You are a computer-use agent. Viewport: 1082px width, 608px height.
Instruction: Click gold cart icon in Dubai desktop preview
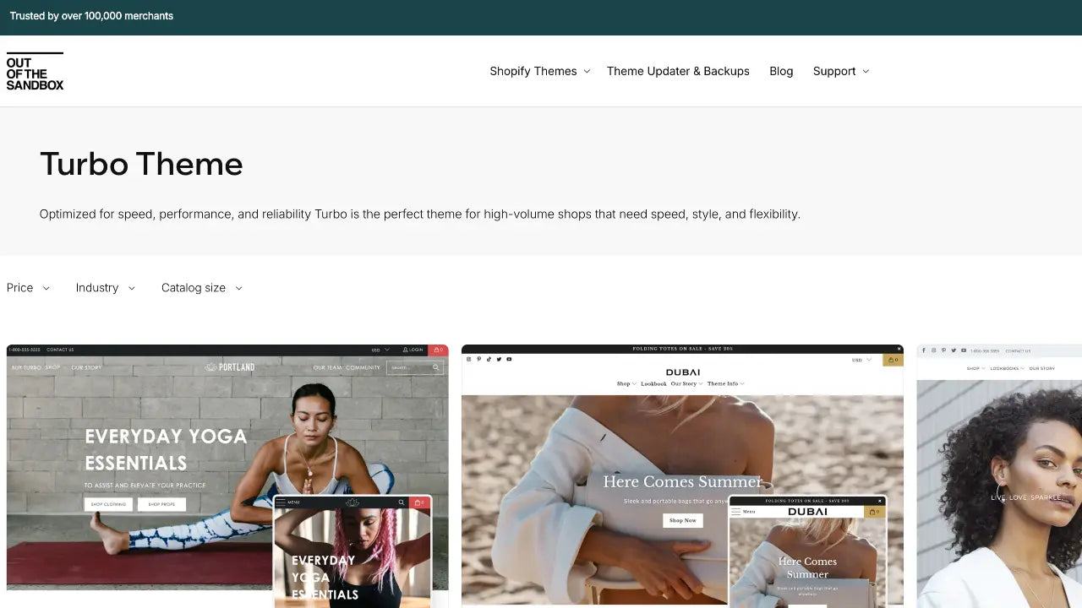[893, 360]
